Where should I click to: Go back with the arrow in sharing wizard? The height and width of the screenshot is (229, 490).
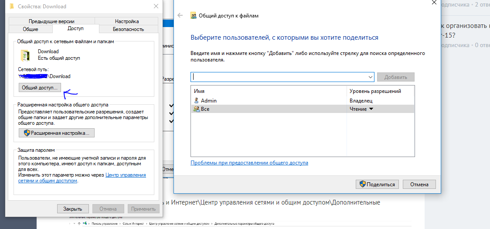click(x=180, y=15)
